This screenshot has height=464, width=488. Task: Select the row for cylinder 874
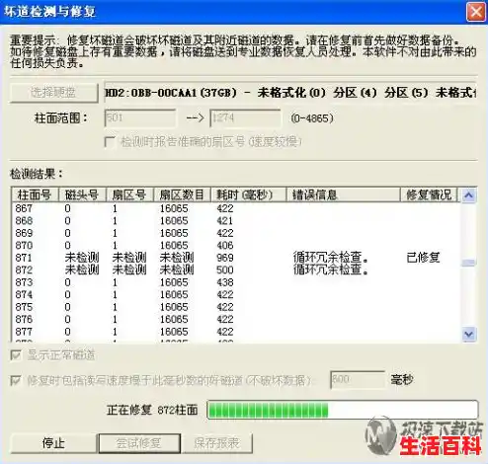pos(236,294)
